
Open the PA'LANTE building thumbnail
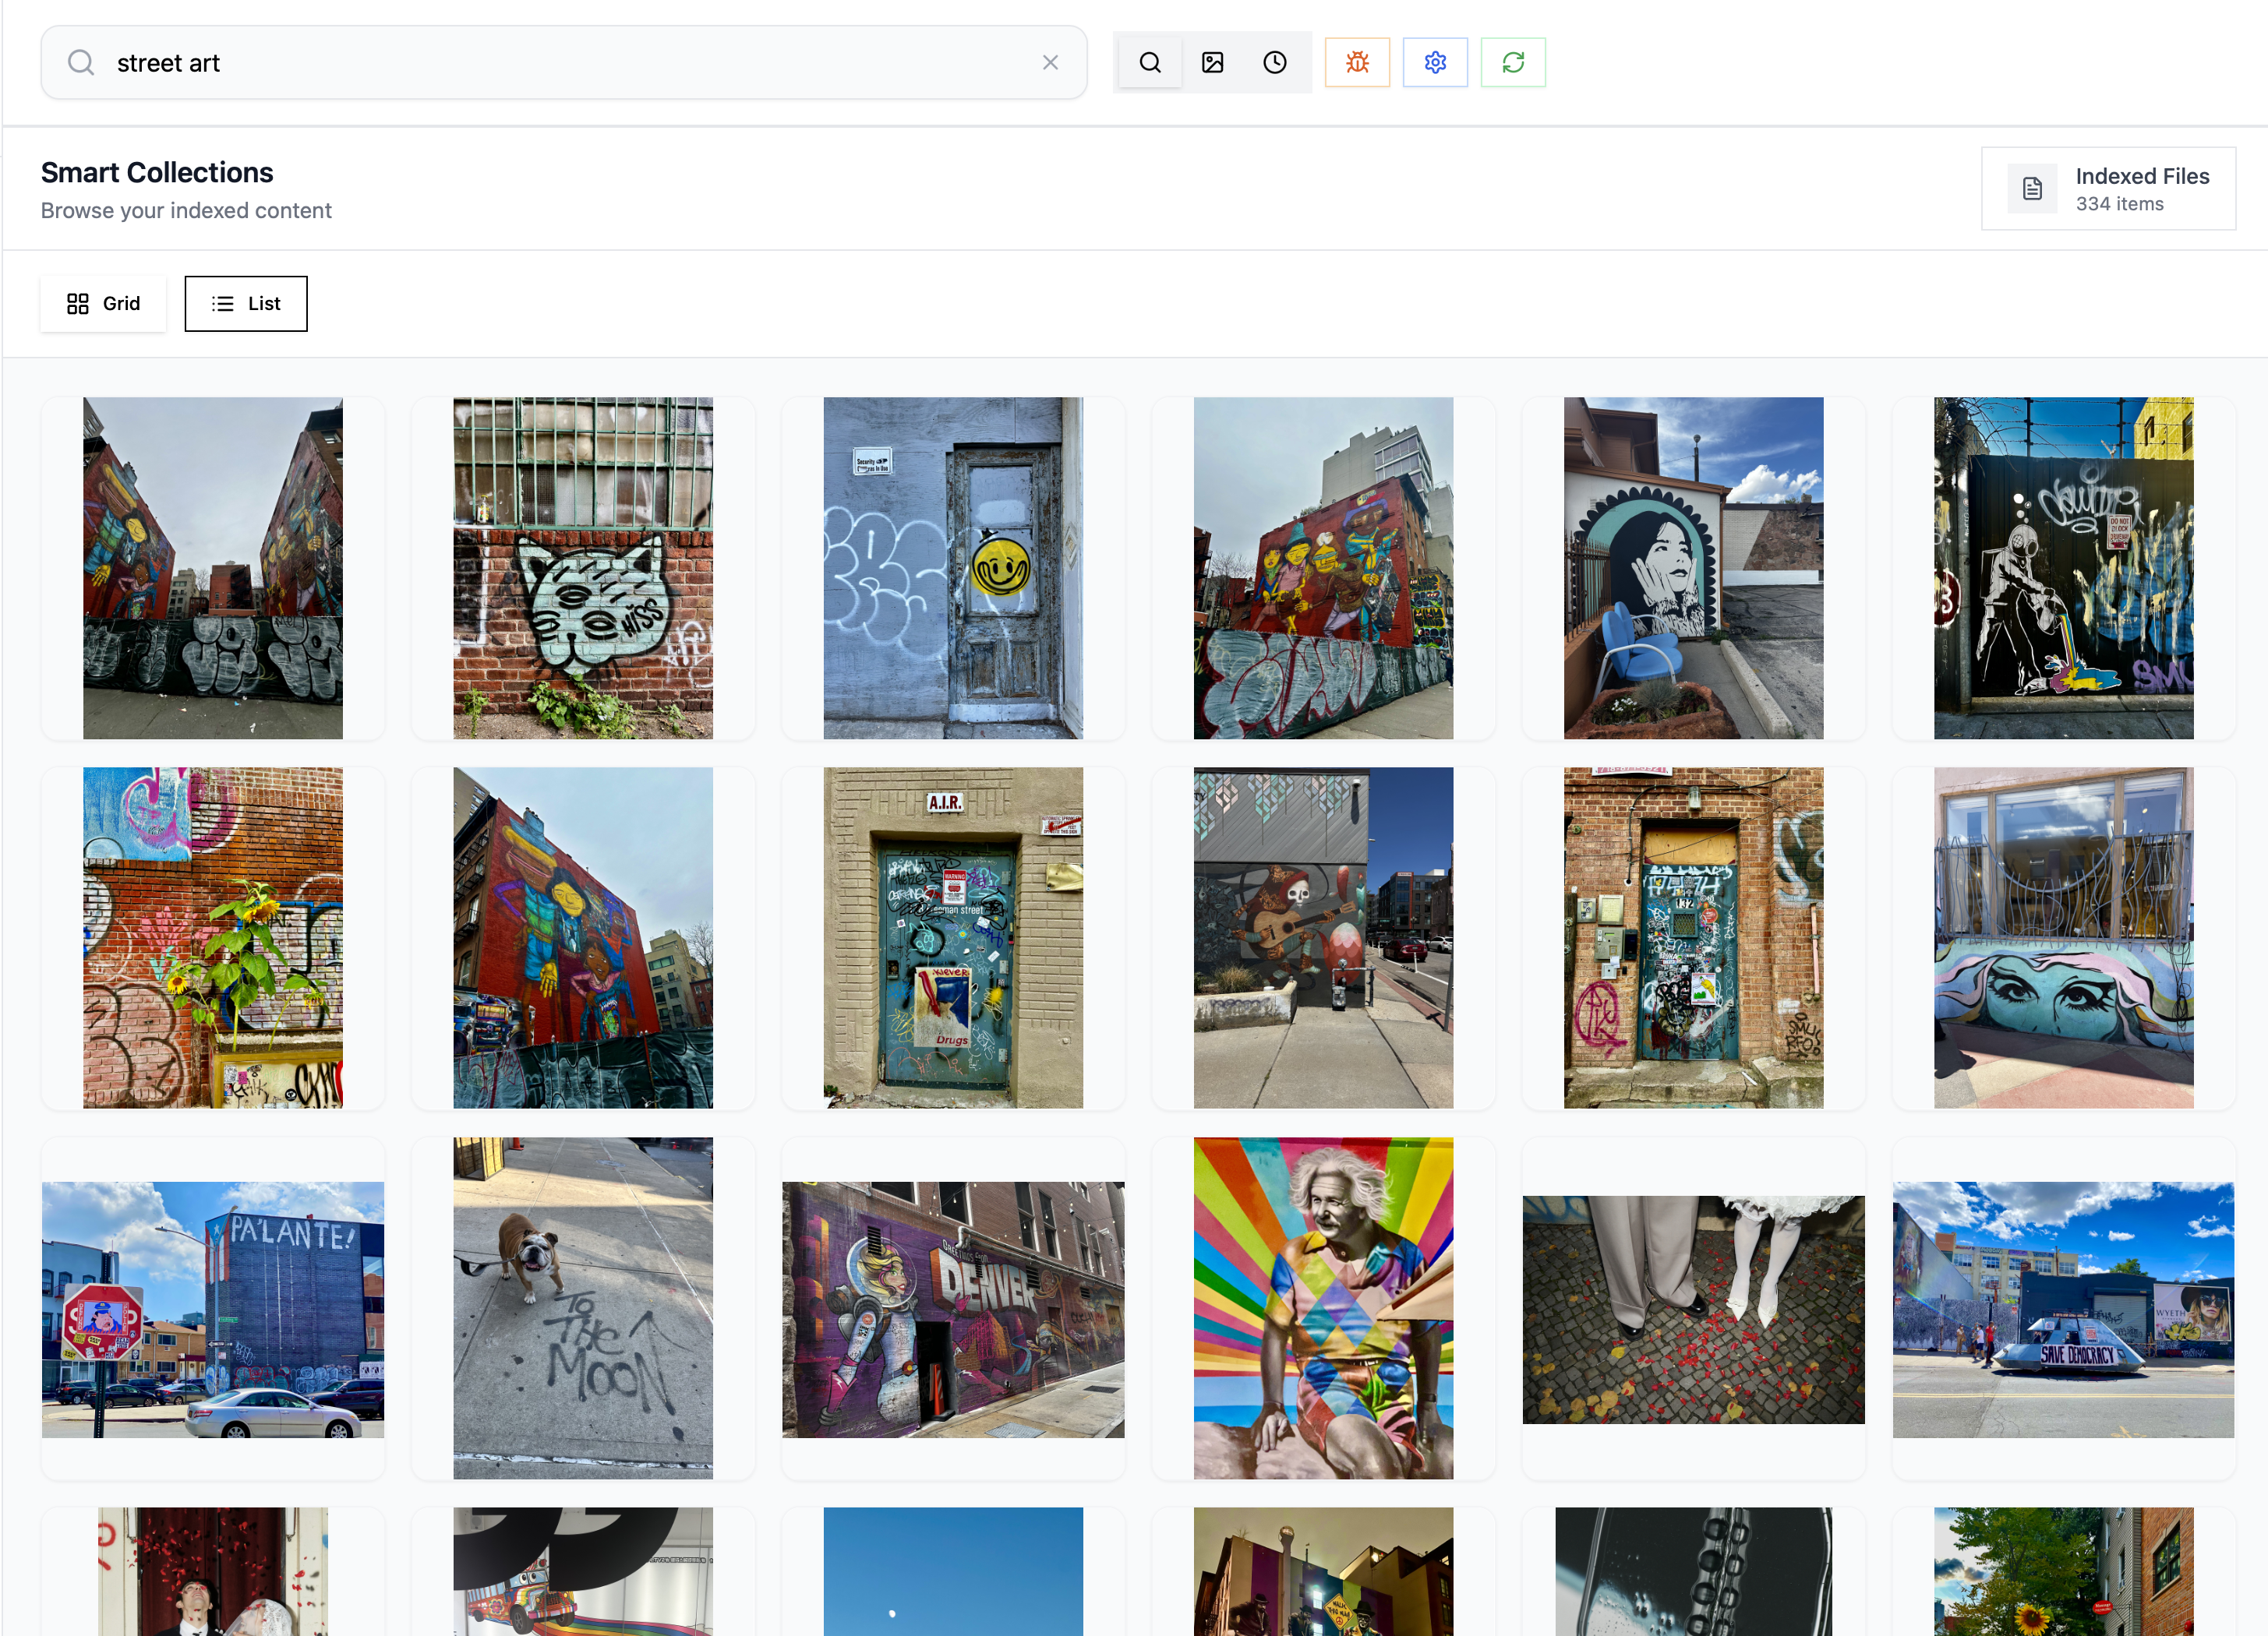point(213,1310)
